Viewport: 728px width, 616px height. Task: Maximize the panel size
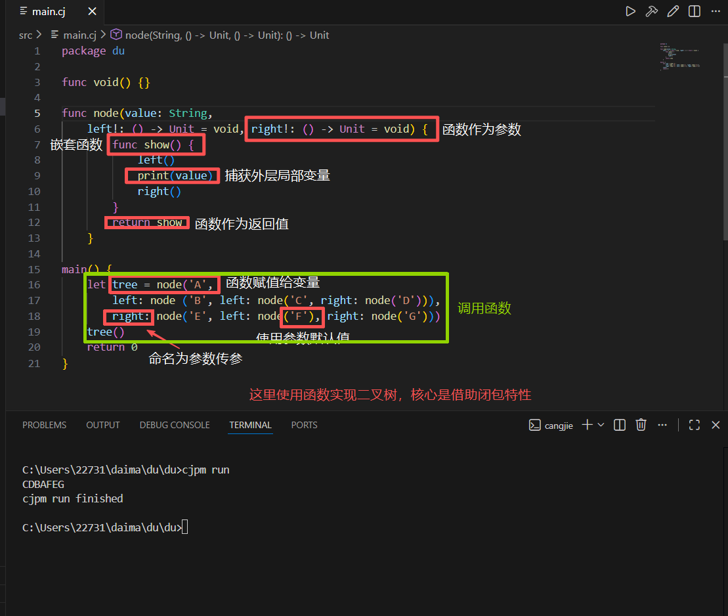[694, 425]
